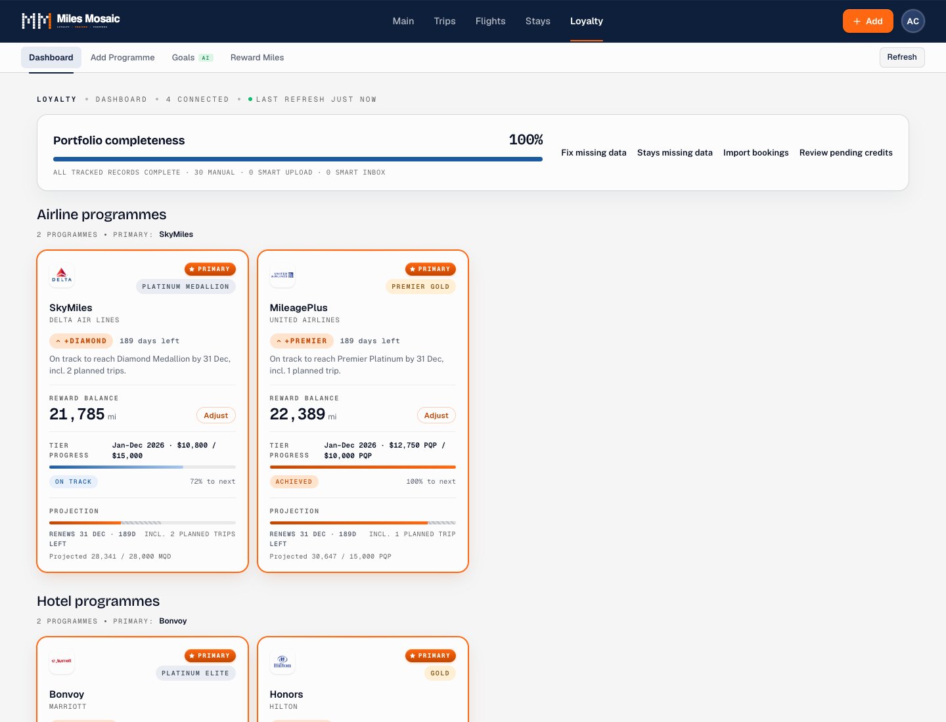
Task: Click the Miles Mosaic logo icon
Action: 36,21
